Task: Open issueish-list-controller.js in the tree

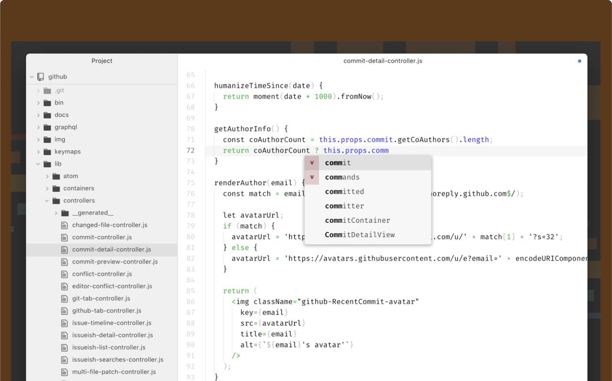Action: point(109,348)
